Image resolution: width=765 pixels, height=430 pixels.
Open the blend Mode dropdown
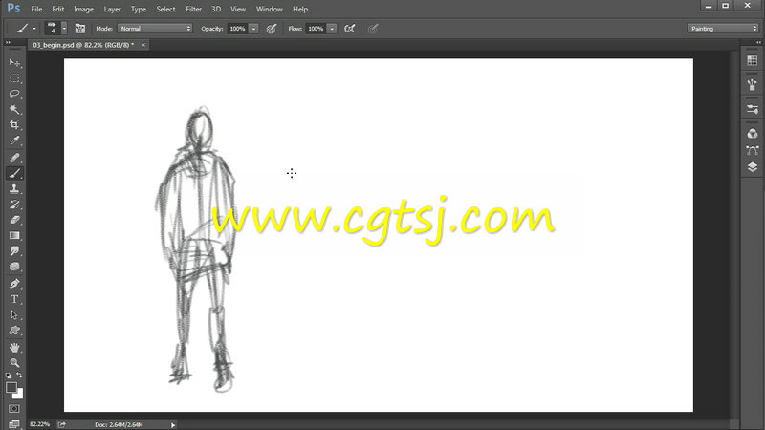pos(155,29)
